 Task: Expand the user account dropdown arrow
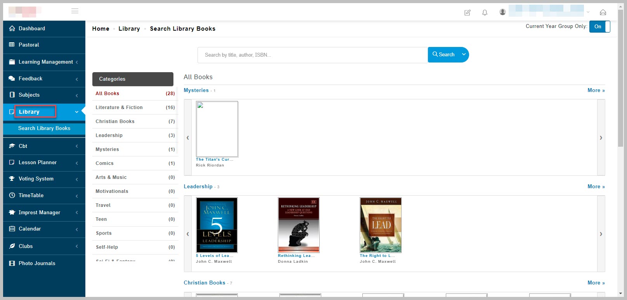click(x=588, y=12)
